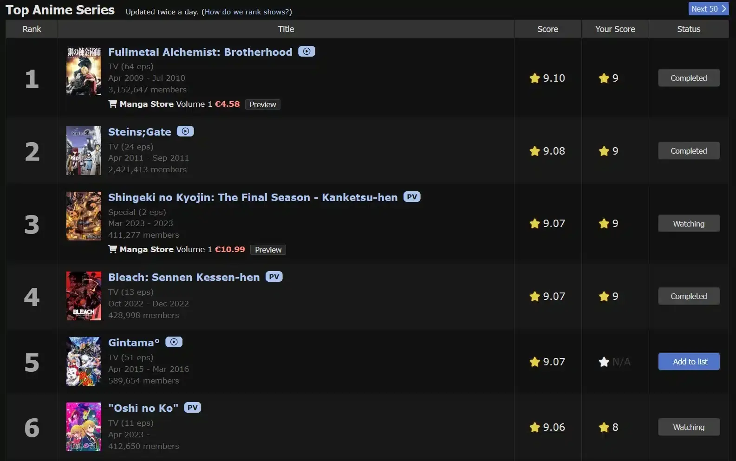The image size is (736, 461).
Task: Click the star beside Oshi no Ko's your score 8
Action: (604, 427)
